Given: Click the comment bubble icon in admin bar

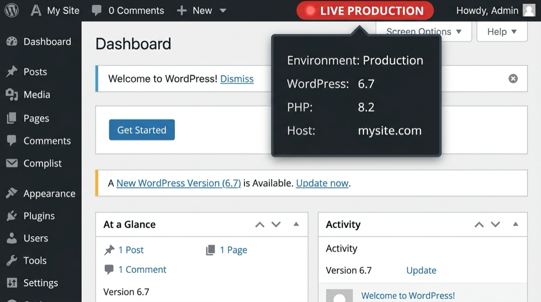Looking at the screenshot, I should [x=97, y=11].
